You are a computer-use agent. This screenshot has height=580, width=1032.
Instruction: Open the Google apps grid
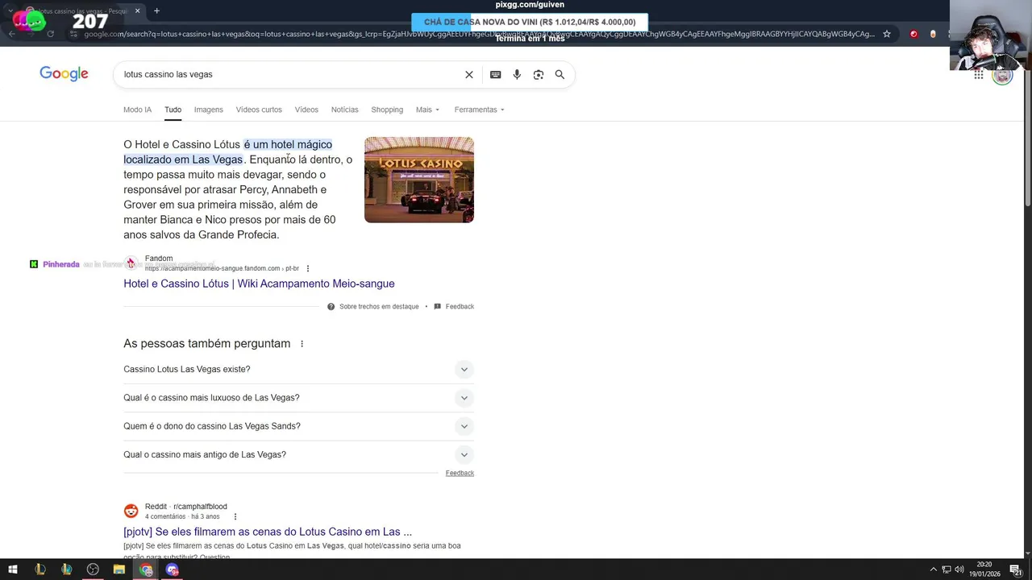[978, 75]
